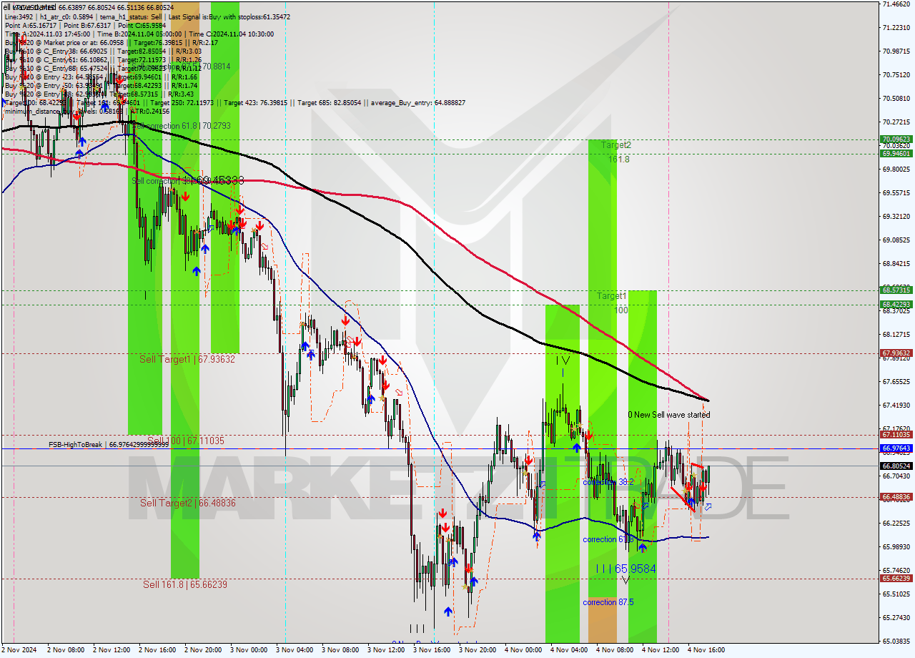Click the '4 Nov 08:00' time axis label
This screenshot has height=658, width=915.
pyautogui.click(x=615, y=650)
